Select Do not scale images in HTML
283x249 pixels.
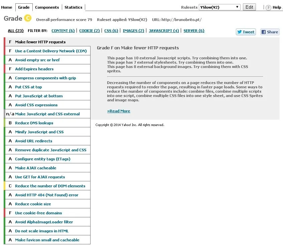click(48, 231)
